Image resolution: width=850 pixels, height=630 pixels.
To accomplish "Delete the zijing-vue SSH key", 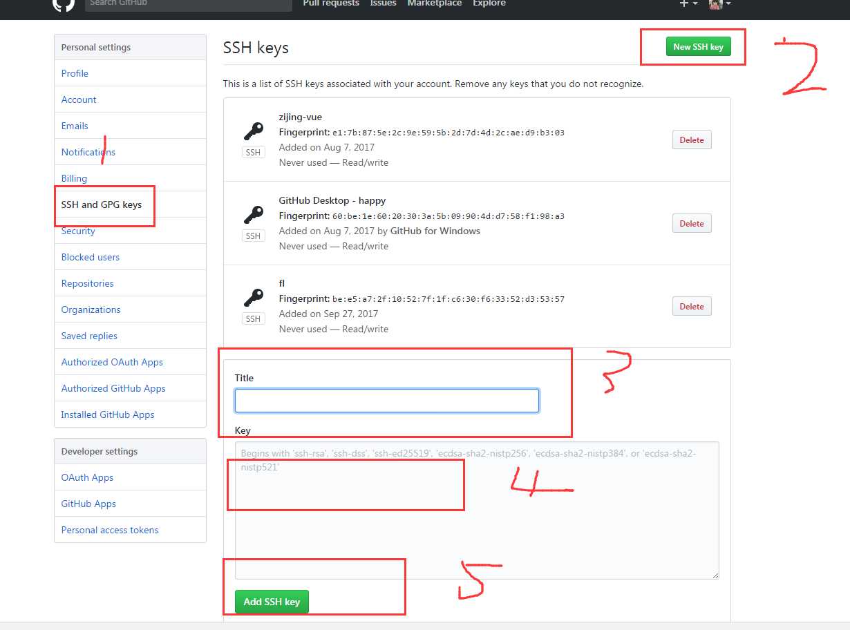I will click(692, 140).
